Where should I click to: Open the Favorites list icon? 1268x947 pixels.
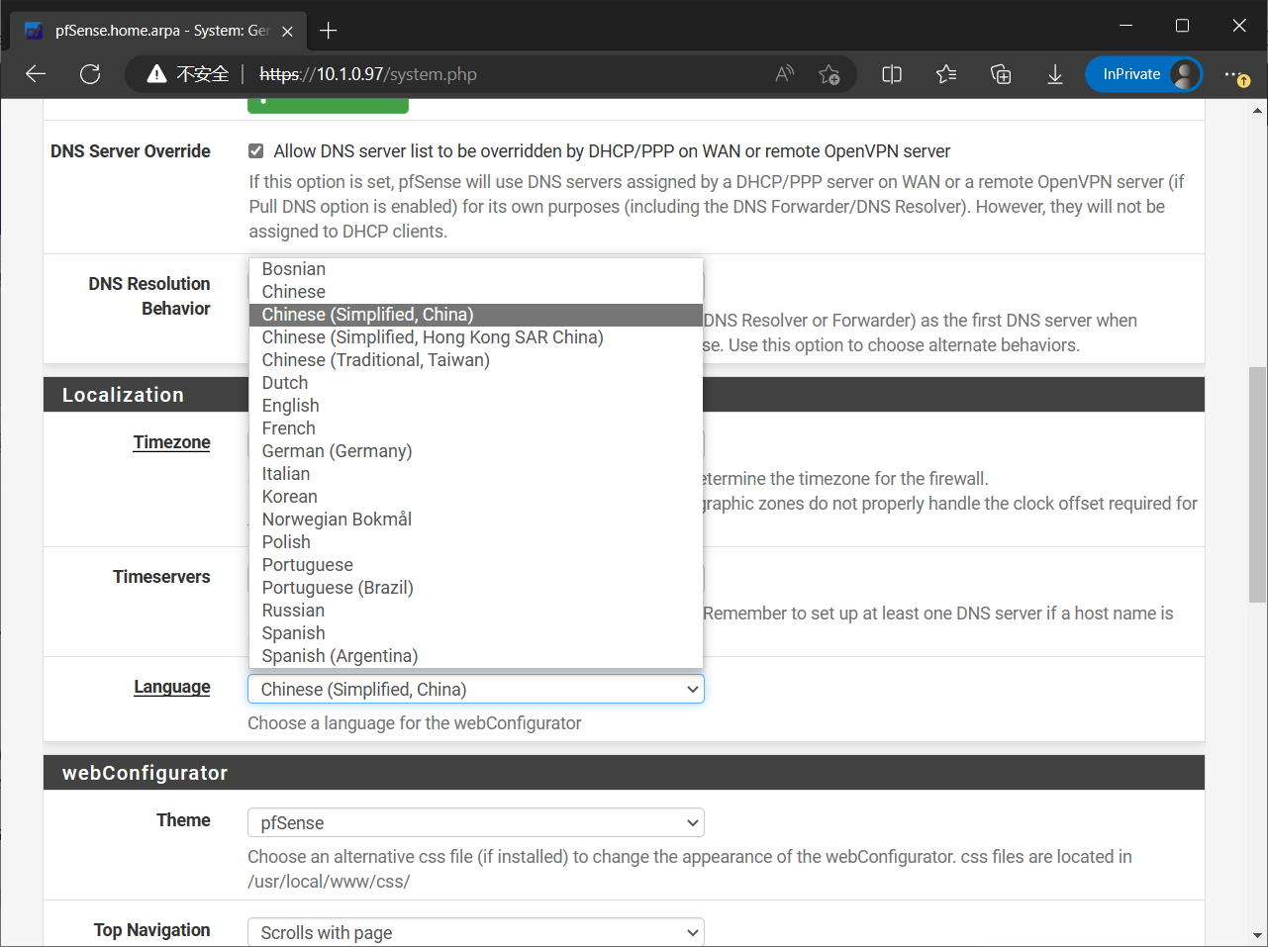[x=946, y=74]
